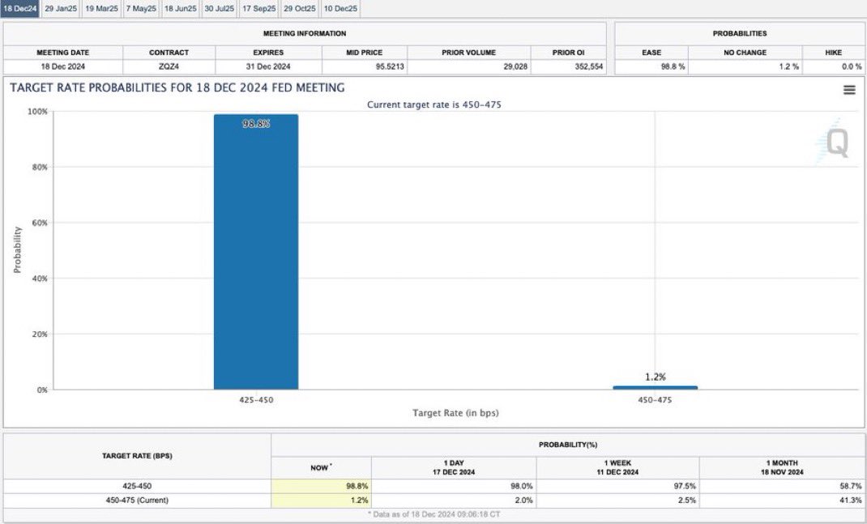Viewport: 867px width, 524px height.
Task: Select the 18 Dec24 meeting tab
Action: pyautogui.click(x=20, y=8)
